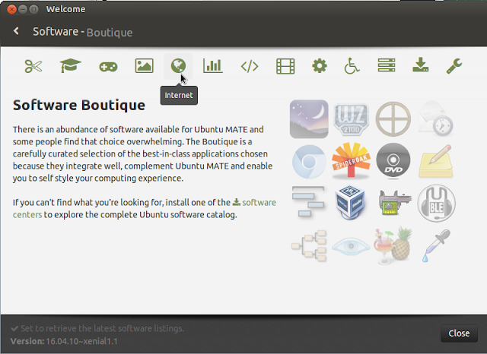Click the SpiderOak app icon
Viewport: 487px width, 354px height.
(x=351, y=160)
